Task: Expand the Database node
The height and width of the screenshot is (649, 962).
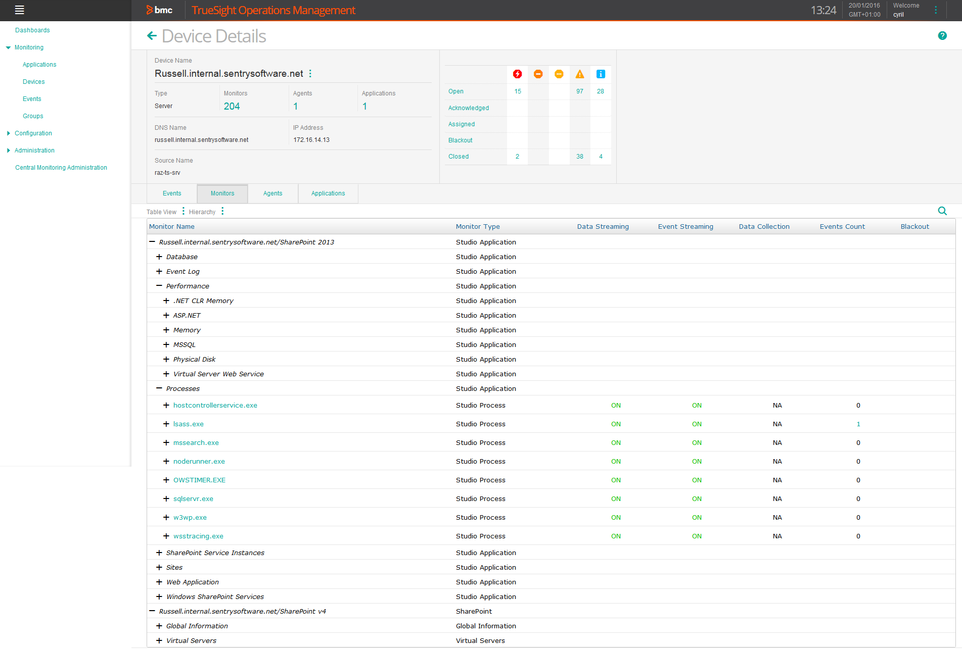Action: [x=159, y=257]
